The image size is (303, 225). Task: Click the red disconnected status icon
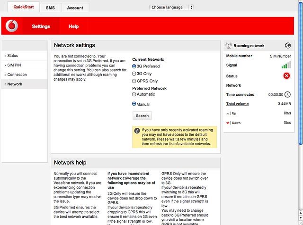tap(286, 76)
